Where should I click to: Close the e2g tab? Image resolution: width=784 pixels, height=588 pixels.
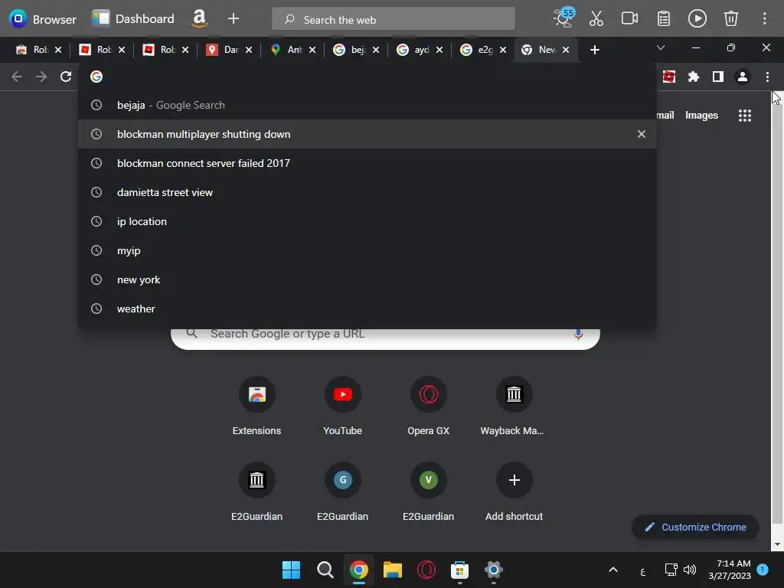point(503,50)
